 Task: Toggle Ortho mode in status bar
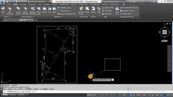click(103, 95)
